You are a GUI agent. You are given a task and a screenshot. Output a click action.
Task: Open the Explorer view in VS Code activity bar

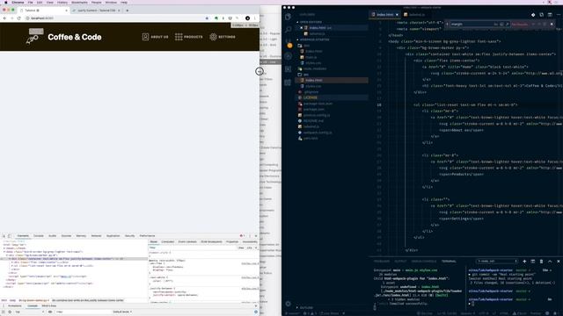(x=288, y=17)
